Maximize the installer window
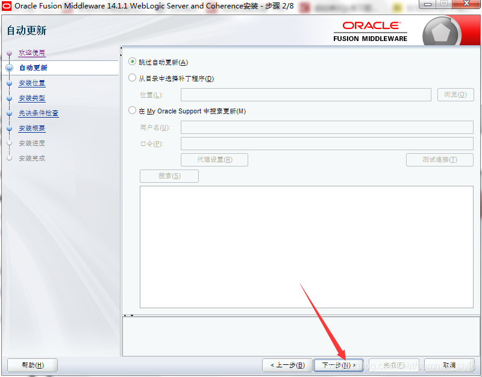 pyautogui.click(x=444, y=4)
